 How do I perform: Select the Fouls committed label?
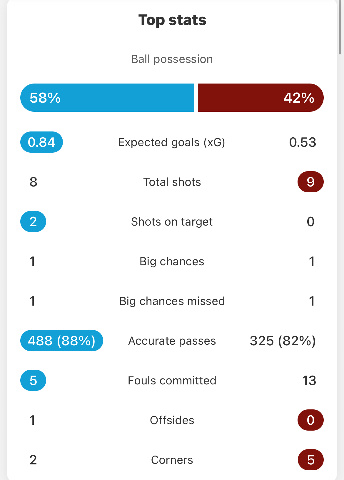[172, 381]
